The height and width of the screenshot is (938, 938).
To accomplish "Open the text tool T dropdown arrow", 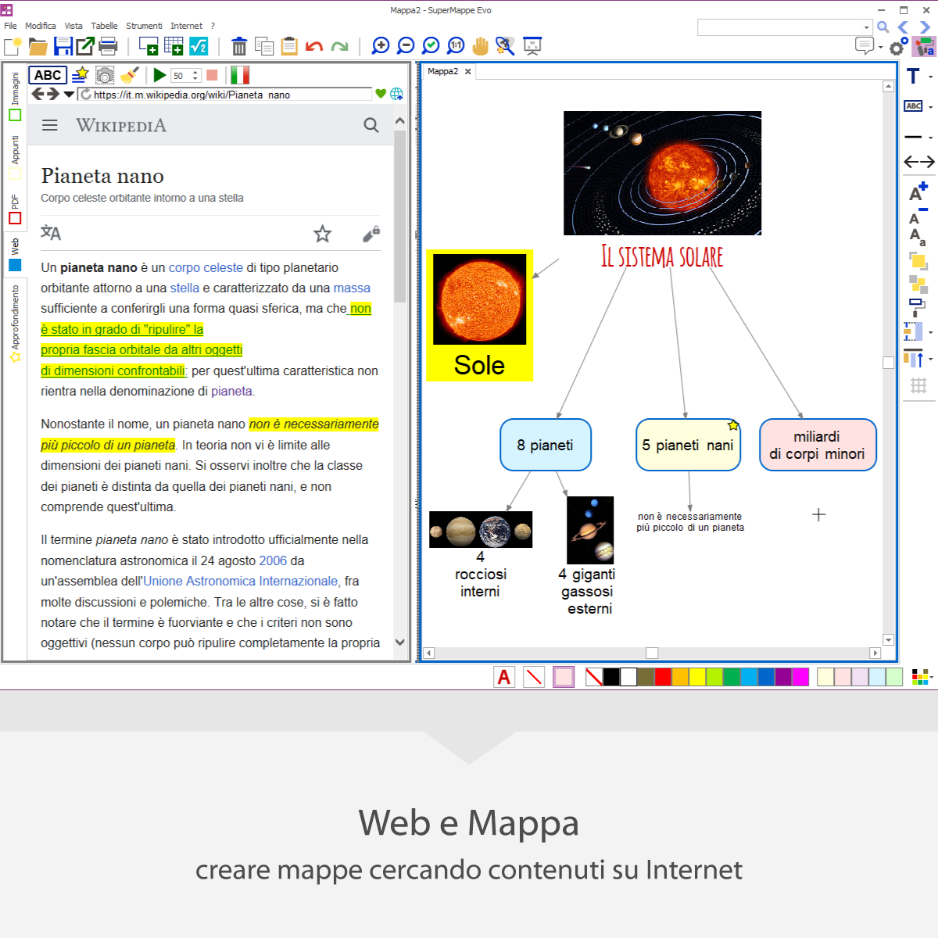I will (x=930, y=77).
